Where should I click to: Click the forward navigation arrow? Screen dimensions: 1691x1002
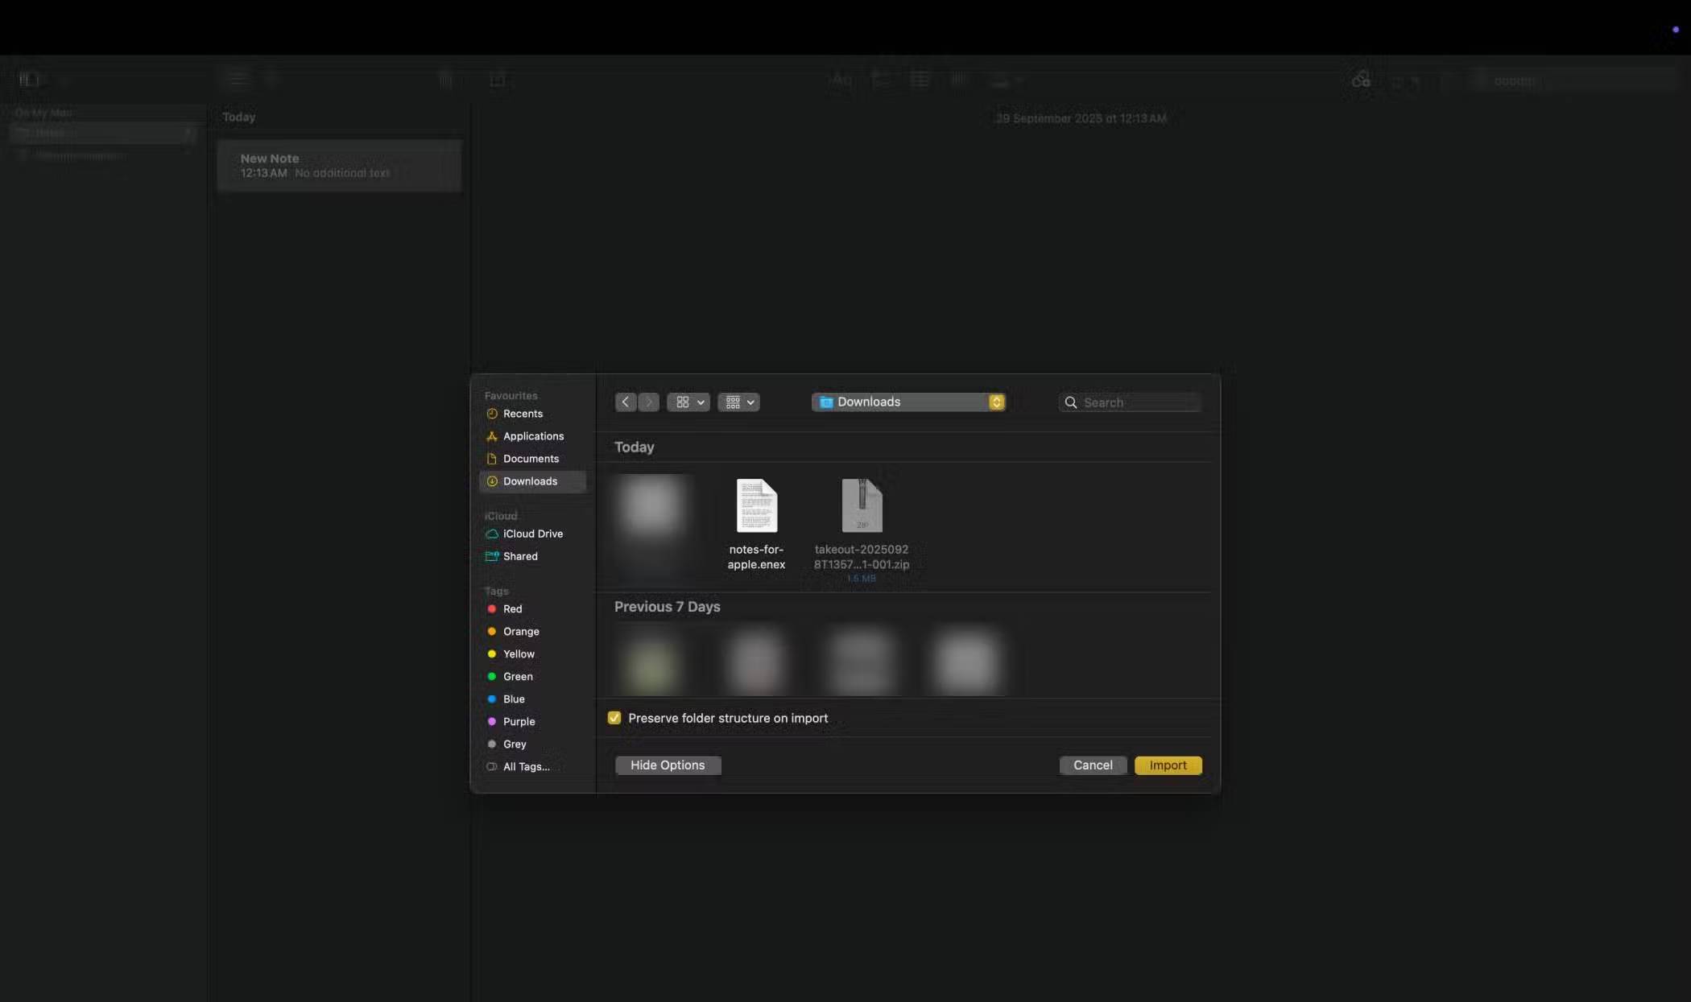pyautogui.click(x=649, y=402)
